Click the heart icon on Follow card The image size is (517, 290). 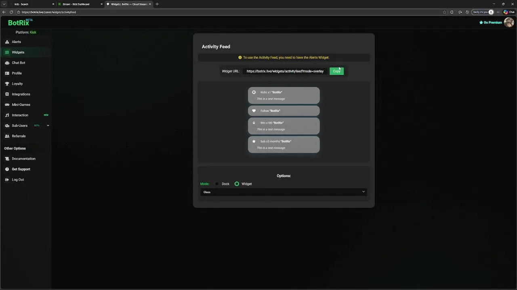click(x=254, y=111)
